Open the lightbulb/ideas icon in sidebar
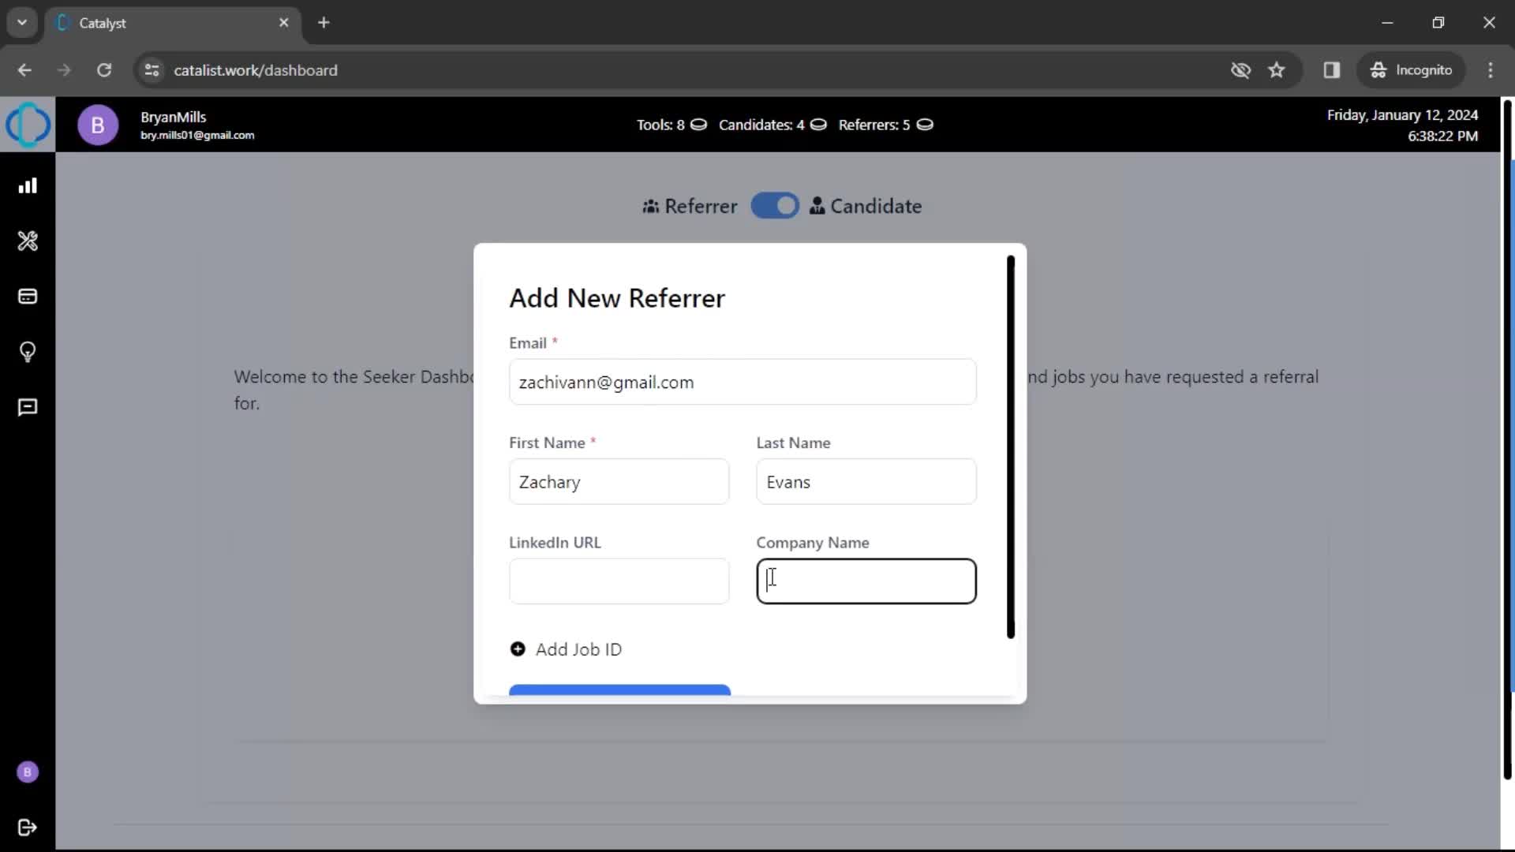 click(x=28, y=352)
